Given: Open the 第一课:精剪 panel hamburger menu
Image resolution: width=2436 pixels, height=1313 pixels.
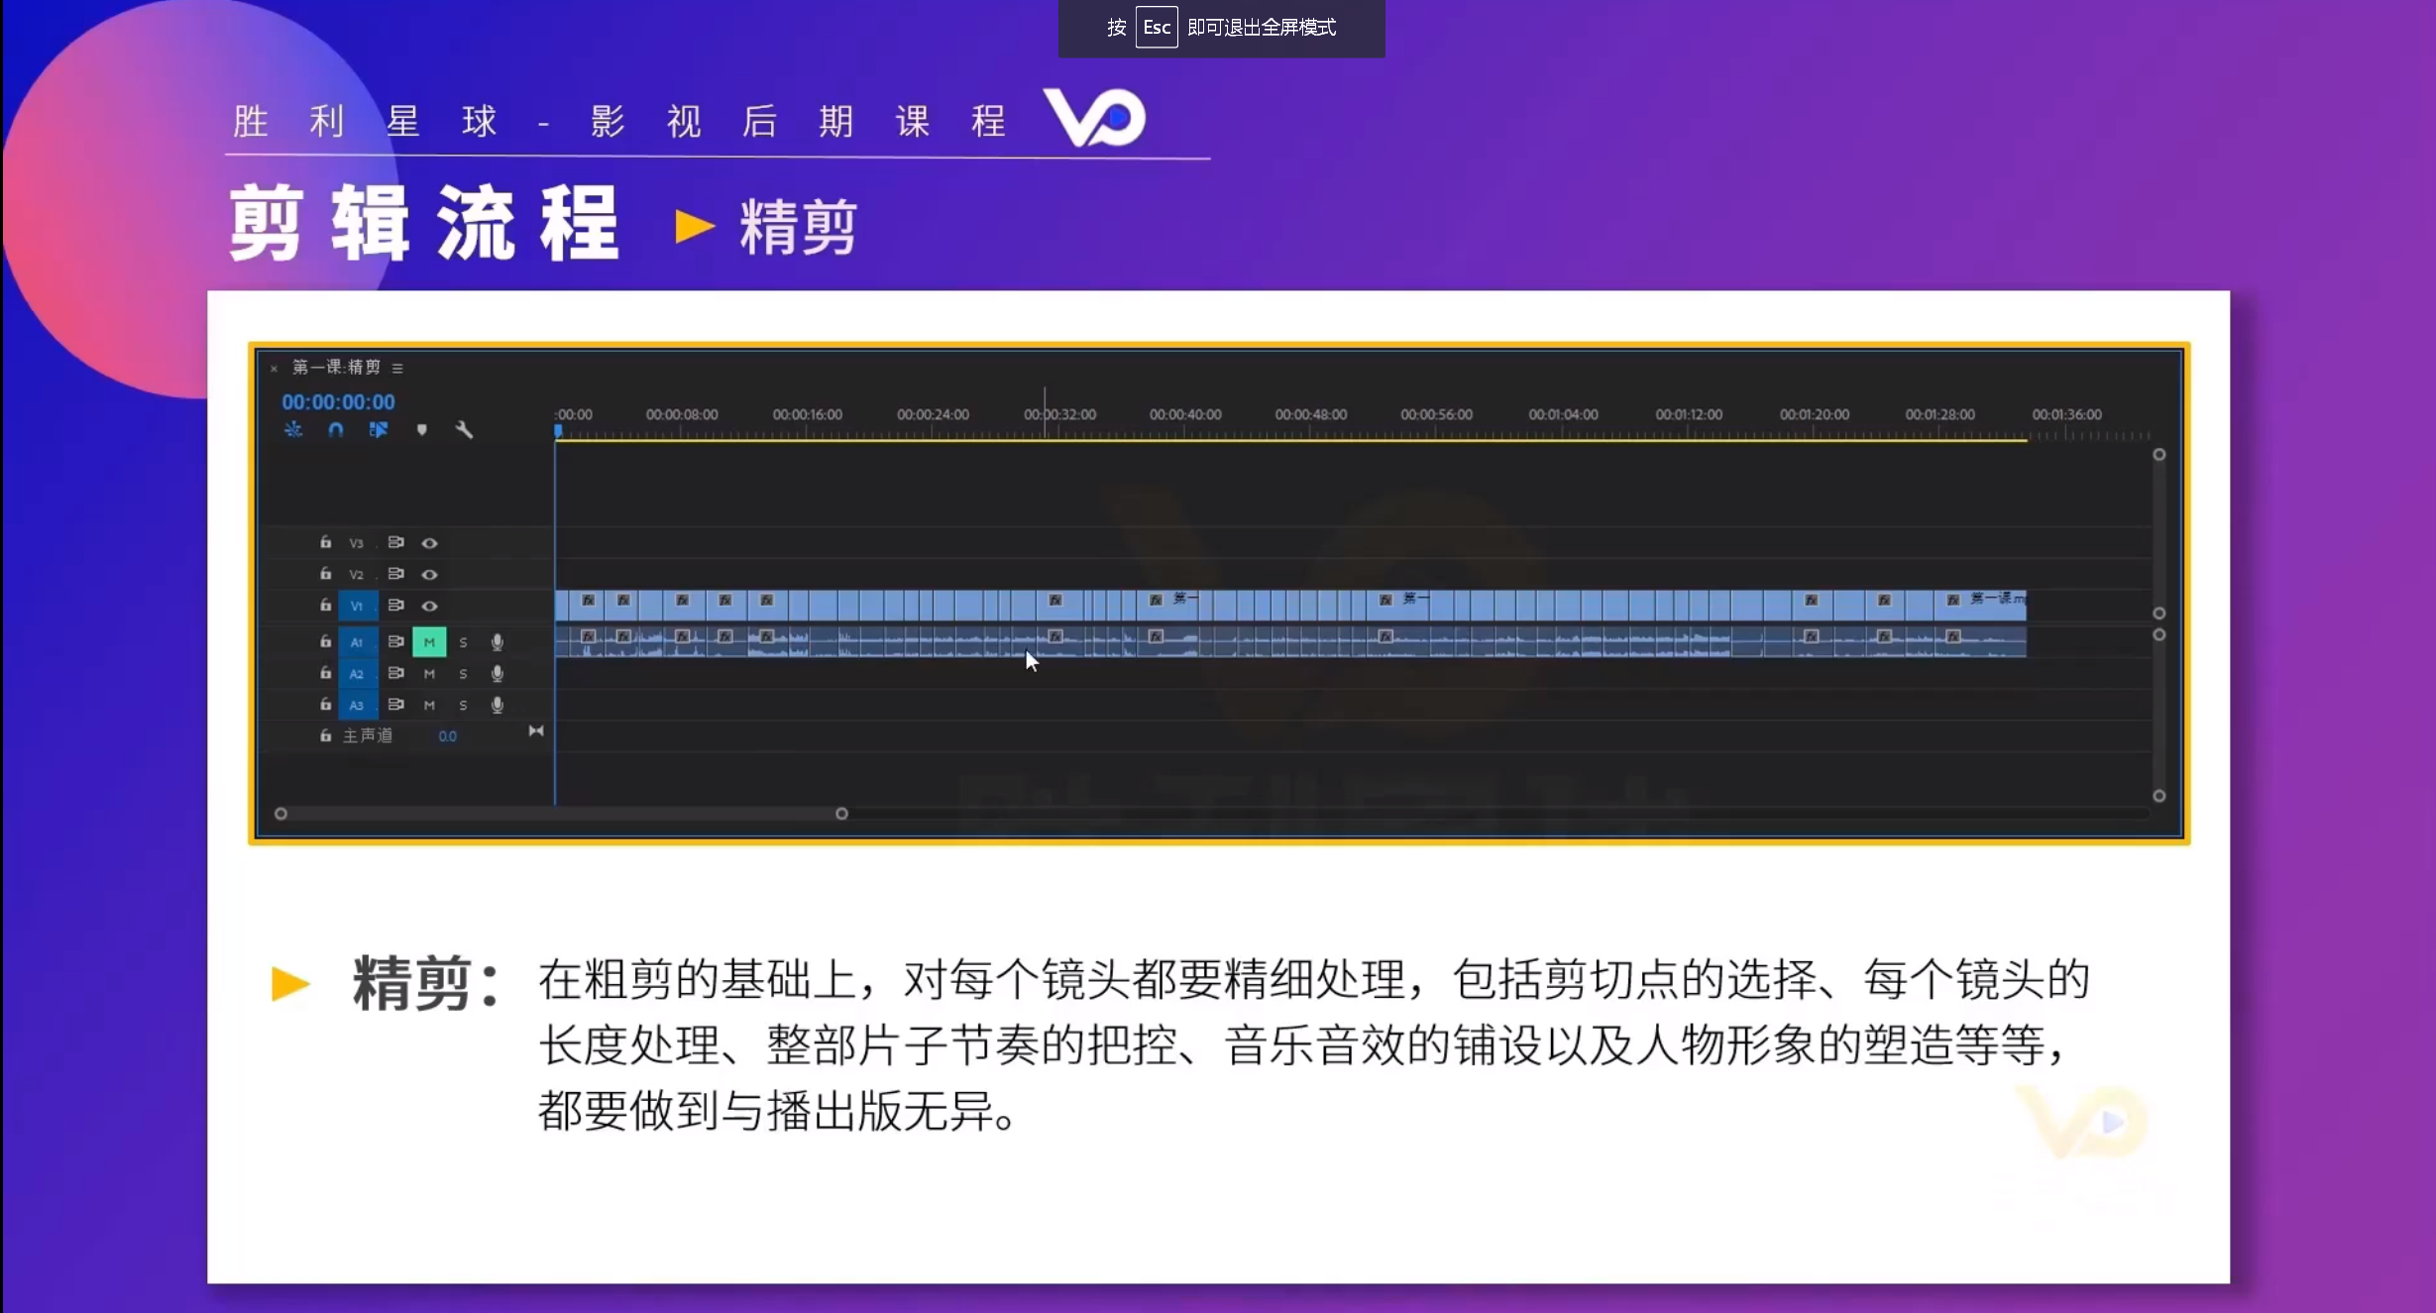Looking at the screenshot, I should click(397, 369).
